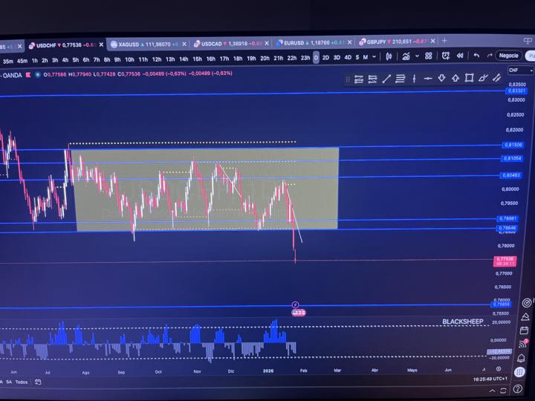
Task: Click the 0,81506 price level label
Action: (513, 146)
